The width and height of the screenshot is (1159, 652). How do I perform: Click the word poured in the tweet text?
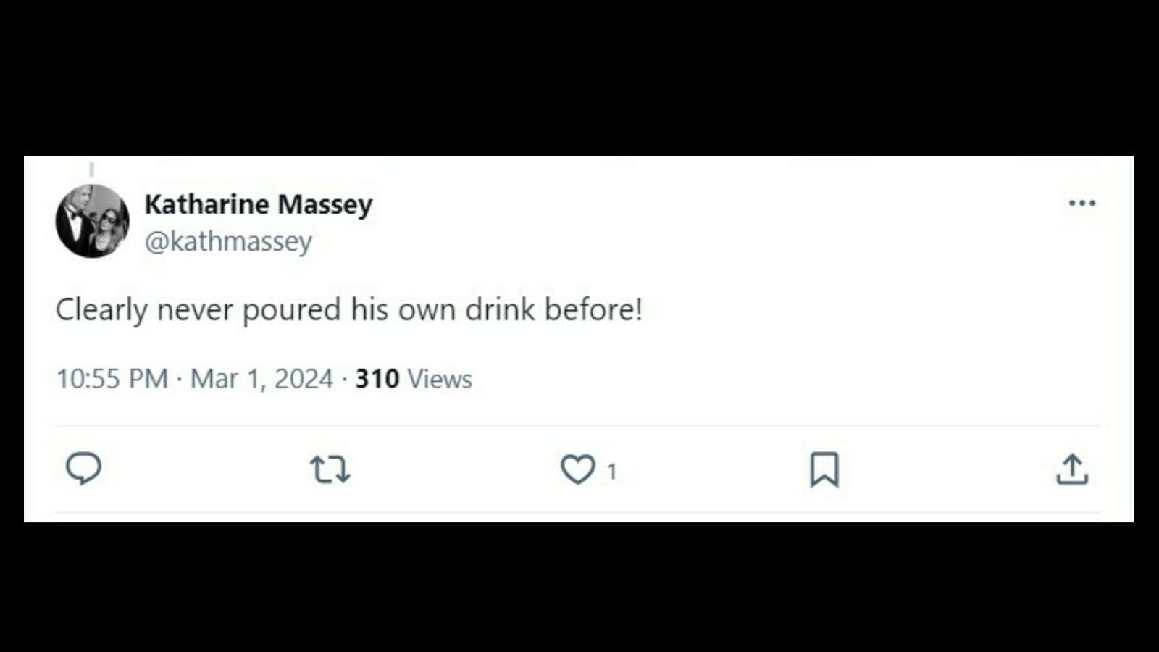coord(291,311)
